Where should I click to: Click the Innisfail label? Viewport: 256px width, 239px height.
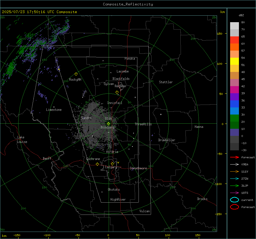(x=115, y=103)
